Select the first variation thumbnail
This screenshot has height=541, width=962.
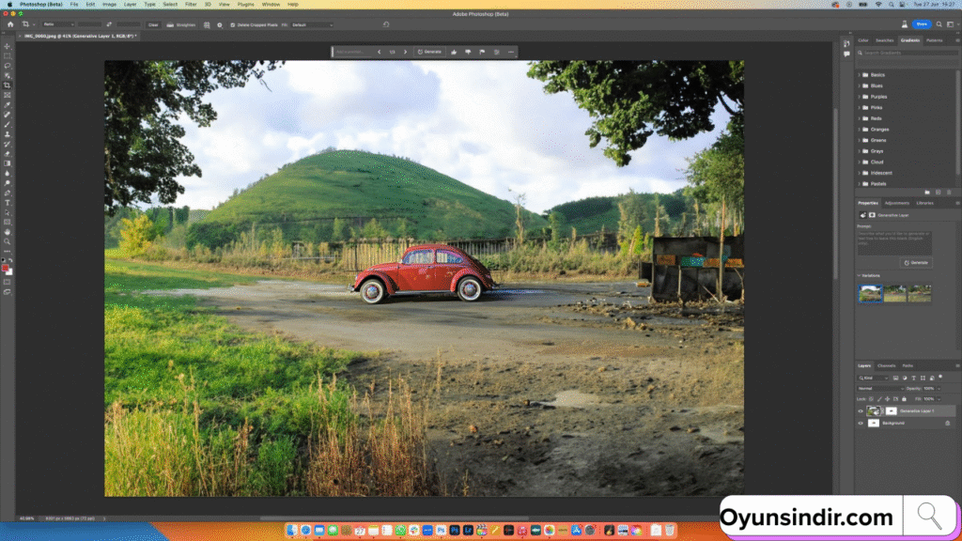click(870, 294)
